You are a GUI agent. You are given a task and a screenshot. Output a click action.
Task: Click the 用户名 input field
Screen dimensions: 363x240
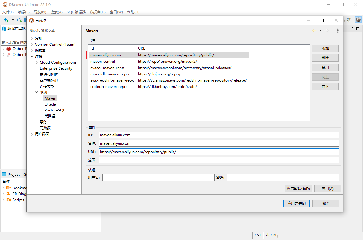(x=158, y=178)
